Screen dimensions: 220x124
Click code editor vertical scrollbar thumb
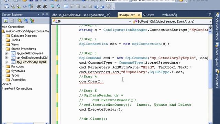(210, 74)
